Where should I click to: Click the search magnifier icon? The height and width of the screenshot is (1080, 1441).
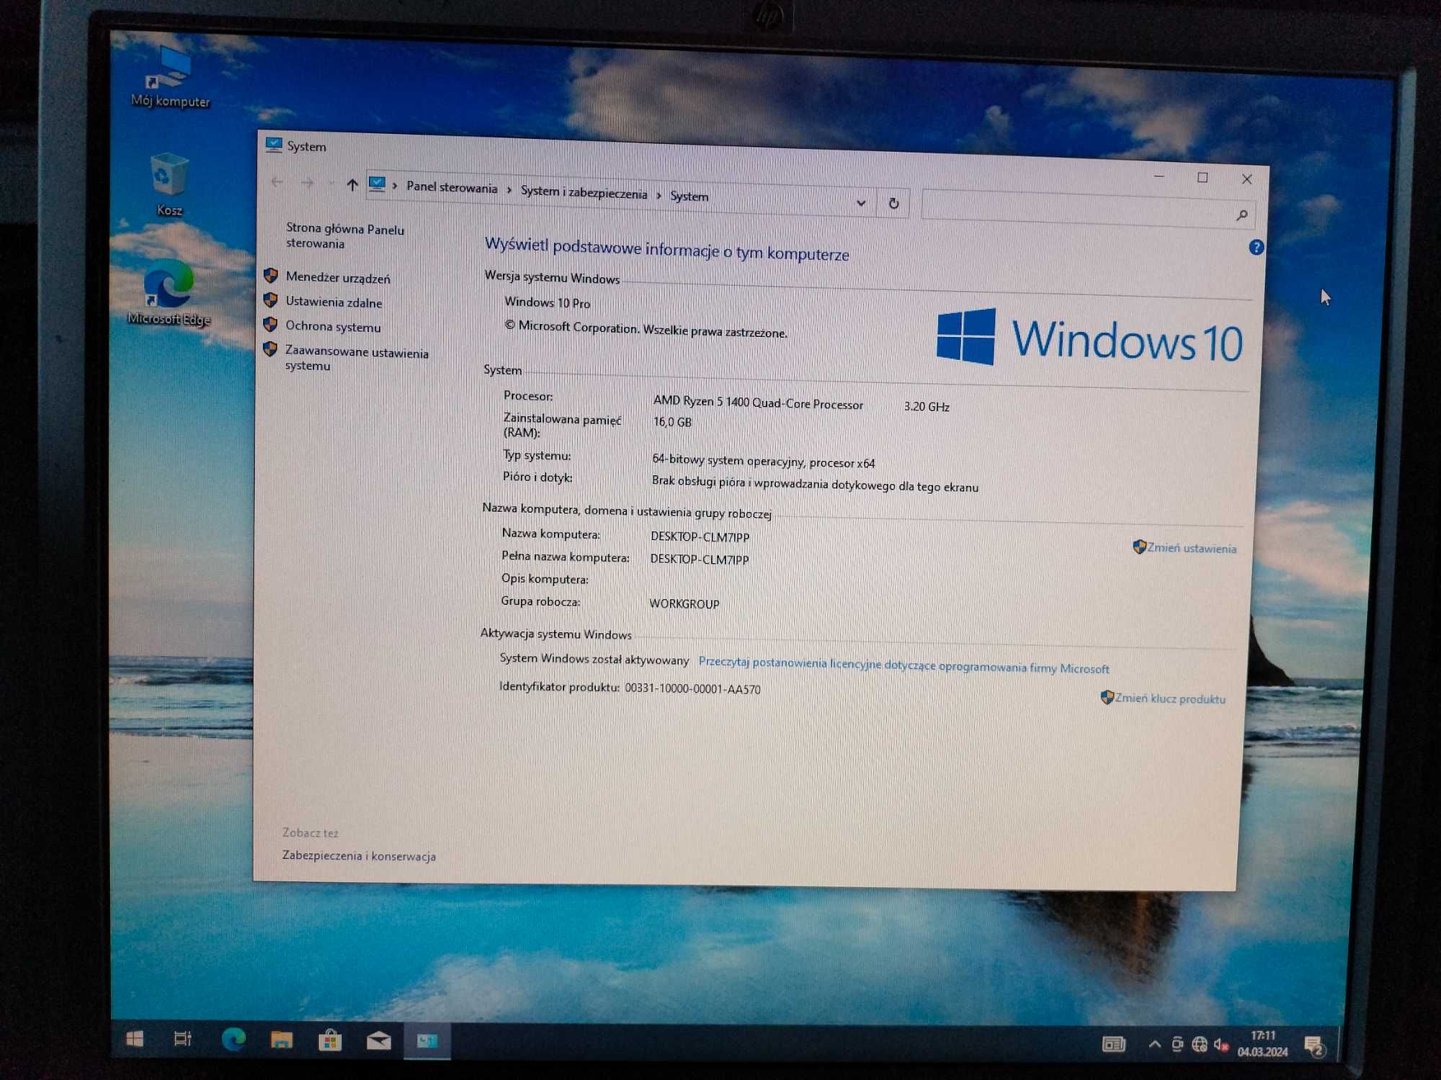[1241, 215]
